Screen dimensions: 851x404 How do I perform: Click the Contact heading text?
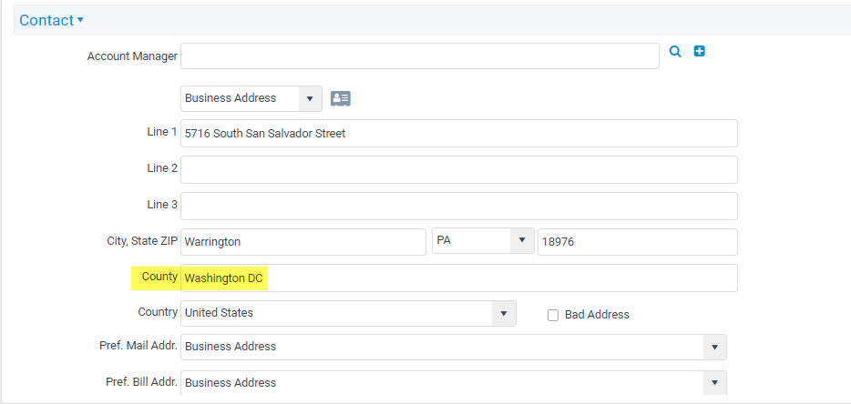point(46,20)
